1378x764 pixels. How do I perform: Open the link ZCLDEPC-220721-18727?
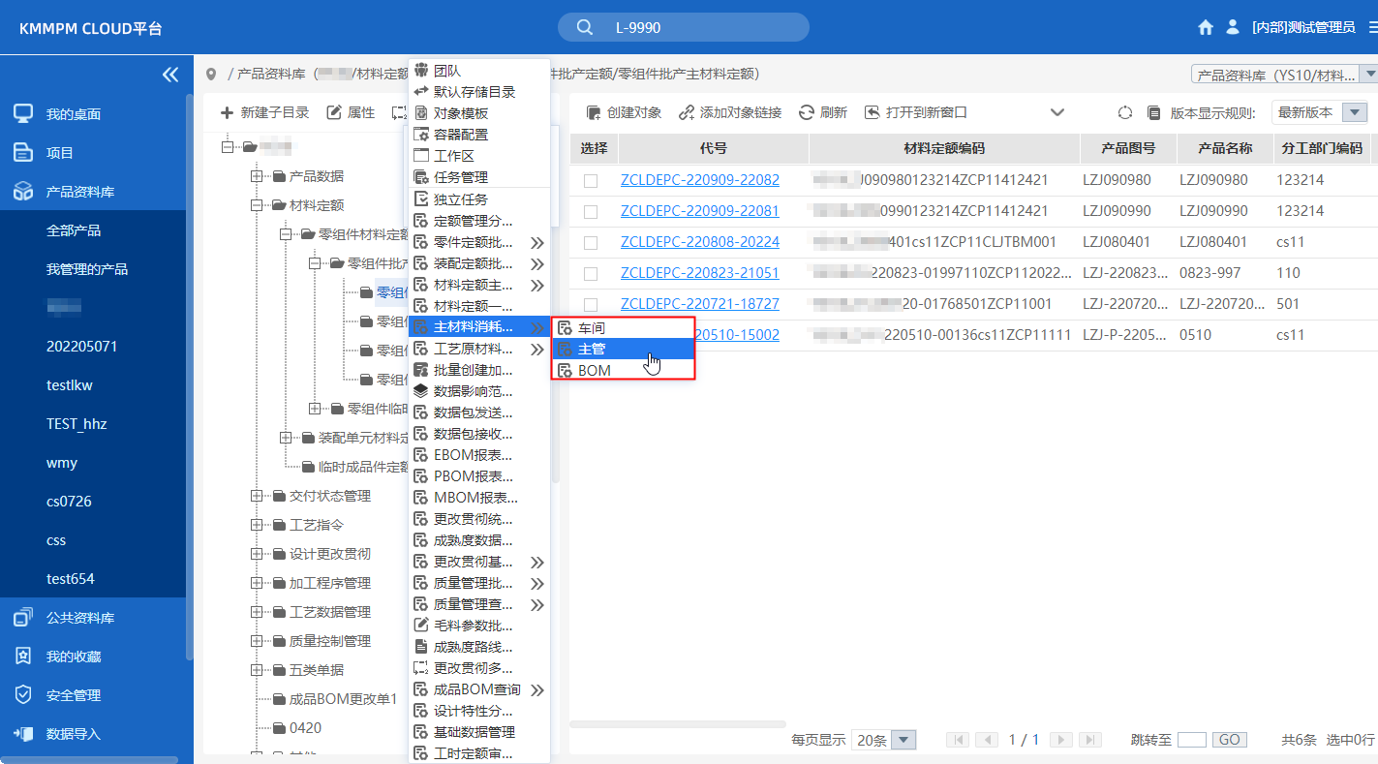tap(699, 303)
